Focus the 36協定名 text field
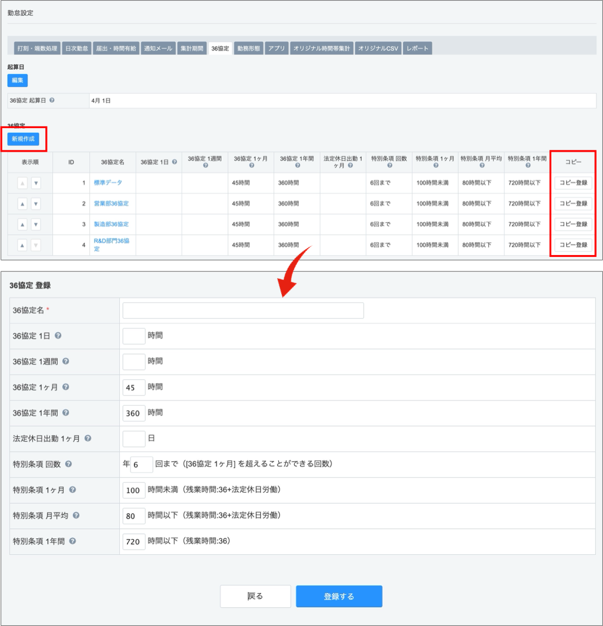The width and height of the screenshot is (603, 626). (243, 310)
